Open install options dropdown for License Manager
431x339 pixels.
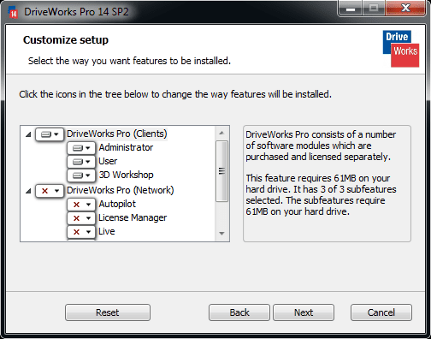click(81, 218)
